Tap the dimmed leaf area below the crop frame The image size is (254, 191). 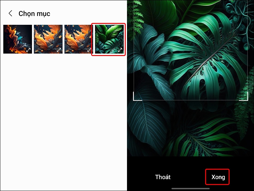click(190, 128)
